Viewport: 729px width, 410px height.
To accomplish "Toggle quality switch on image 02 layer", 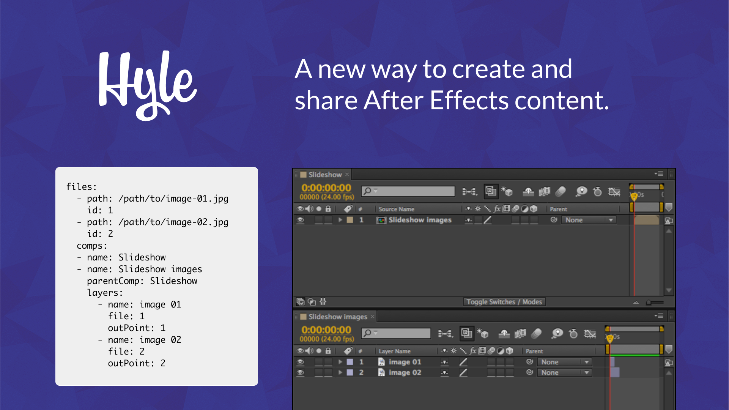I will tap(463, 373).
